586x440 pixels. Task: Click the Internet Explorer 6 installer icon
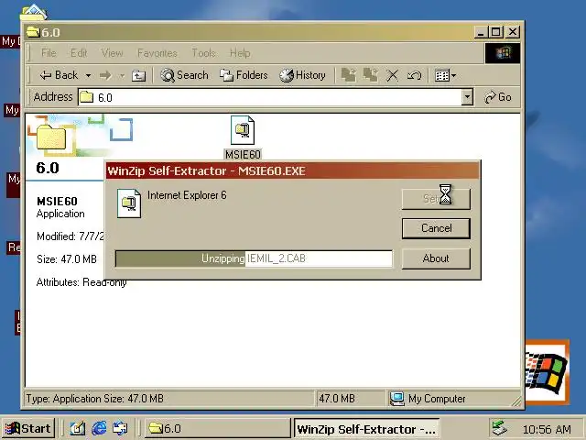[129, 203]
